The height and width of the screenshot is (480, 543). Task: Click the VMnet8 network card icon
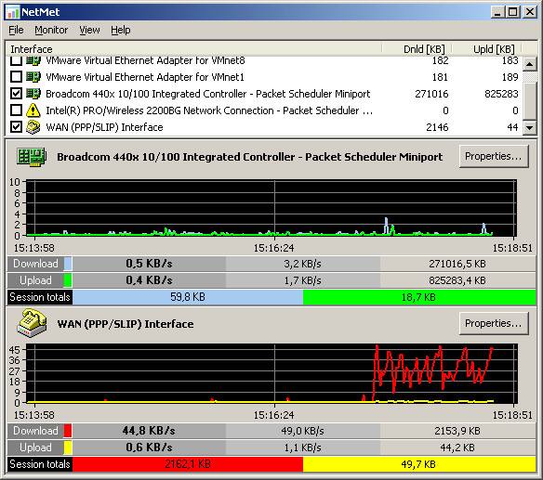point(33,61)
